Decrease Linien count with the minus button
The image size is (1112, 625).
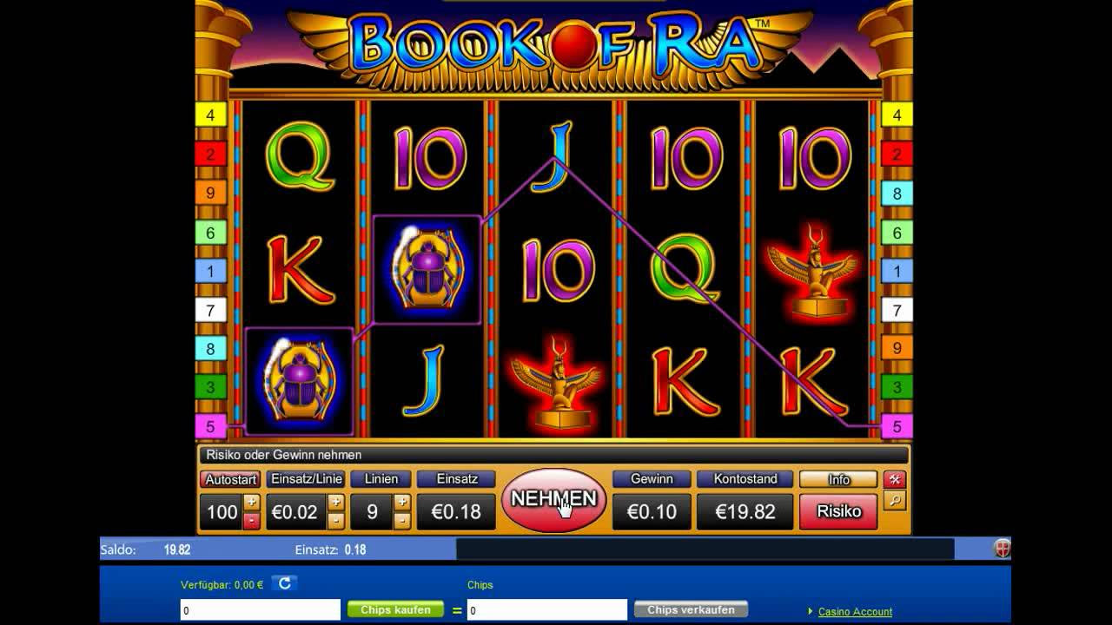point(401,521)
